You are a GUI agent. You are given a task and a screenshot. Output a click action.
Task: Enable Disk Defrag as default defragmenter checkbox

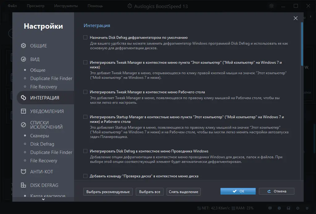point(85,38)
